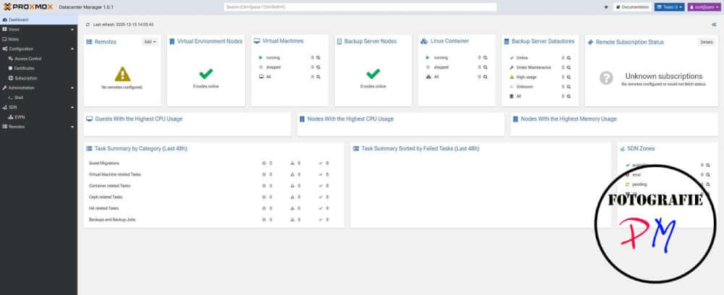Image resolution: width=724 pixels, height=295 pixels.
Task: Click the dashboard settings icon at top right
Action: click(715, 25)
